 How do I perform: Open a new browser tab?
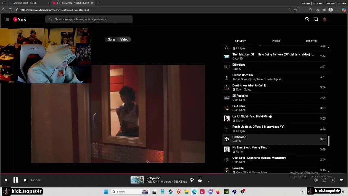(98, 3)
